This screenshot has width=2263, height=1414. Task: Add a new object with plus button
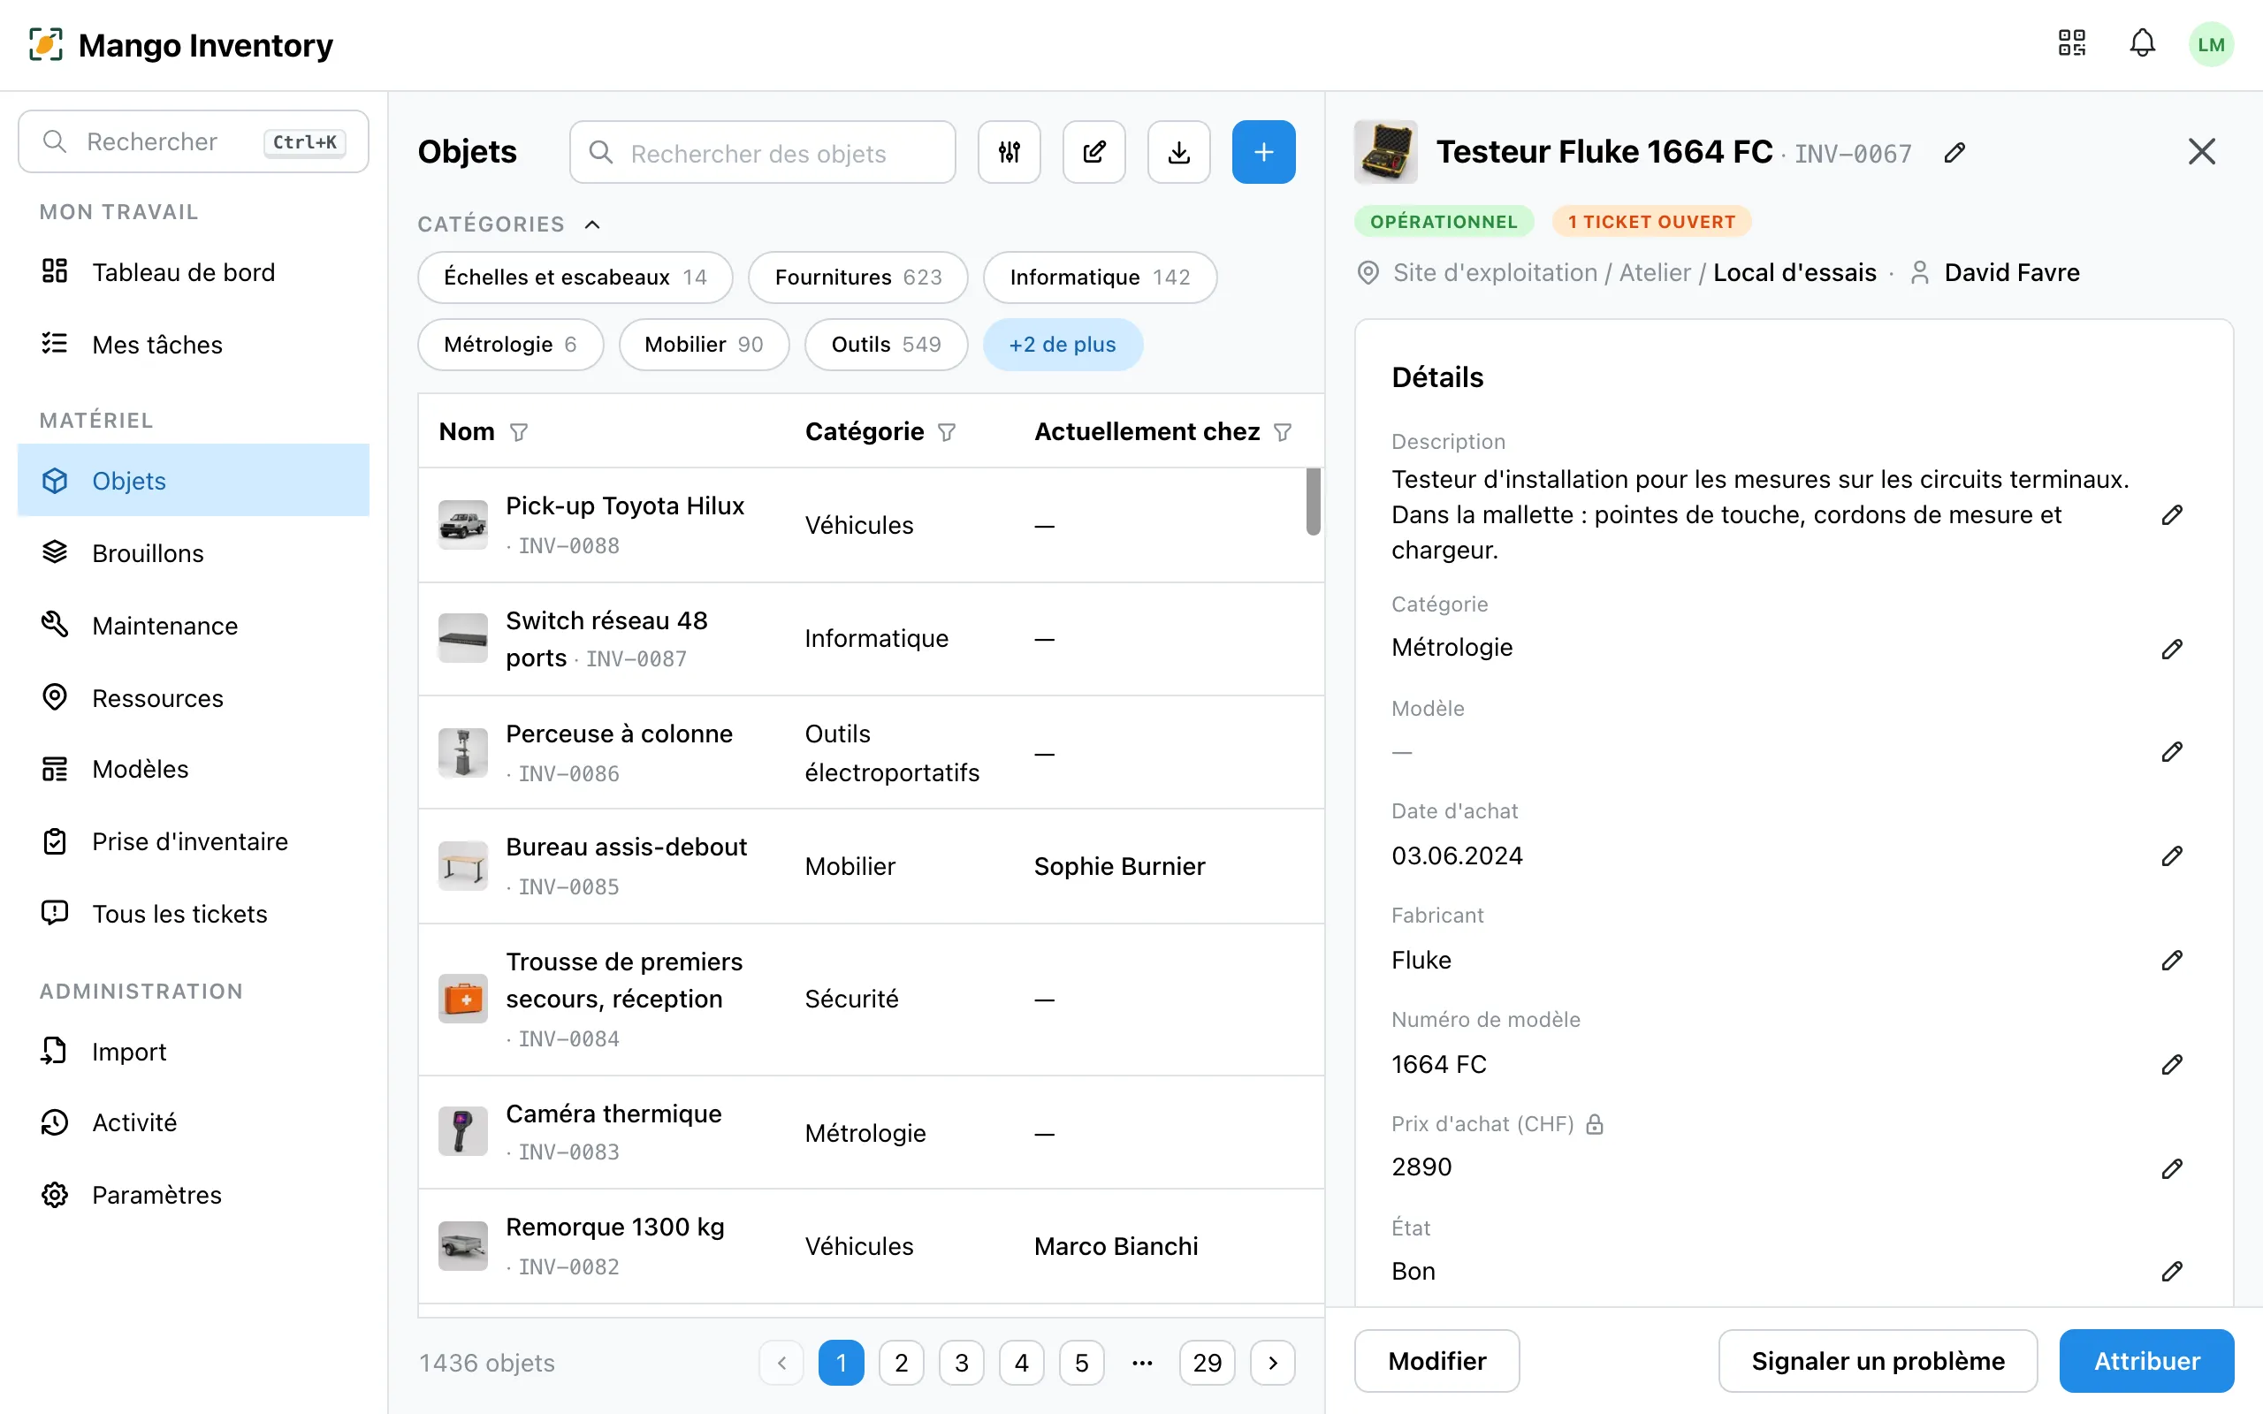pos(1263,151)
